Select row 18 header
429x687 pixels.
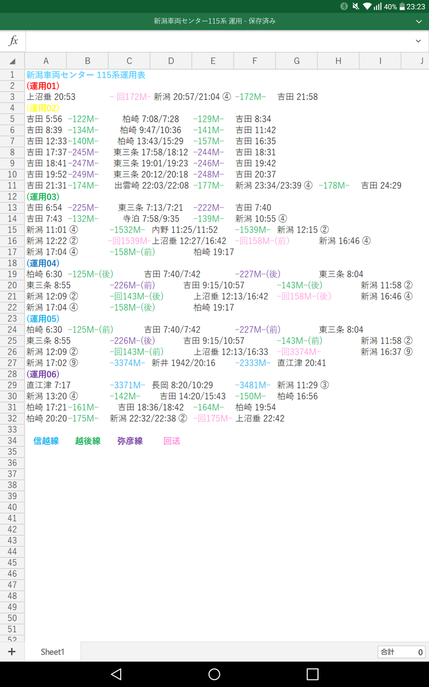click(x=12, y=263)
